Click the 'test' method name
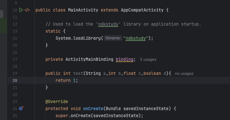 tap(78, 73)
